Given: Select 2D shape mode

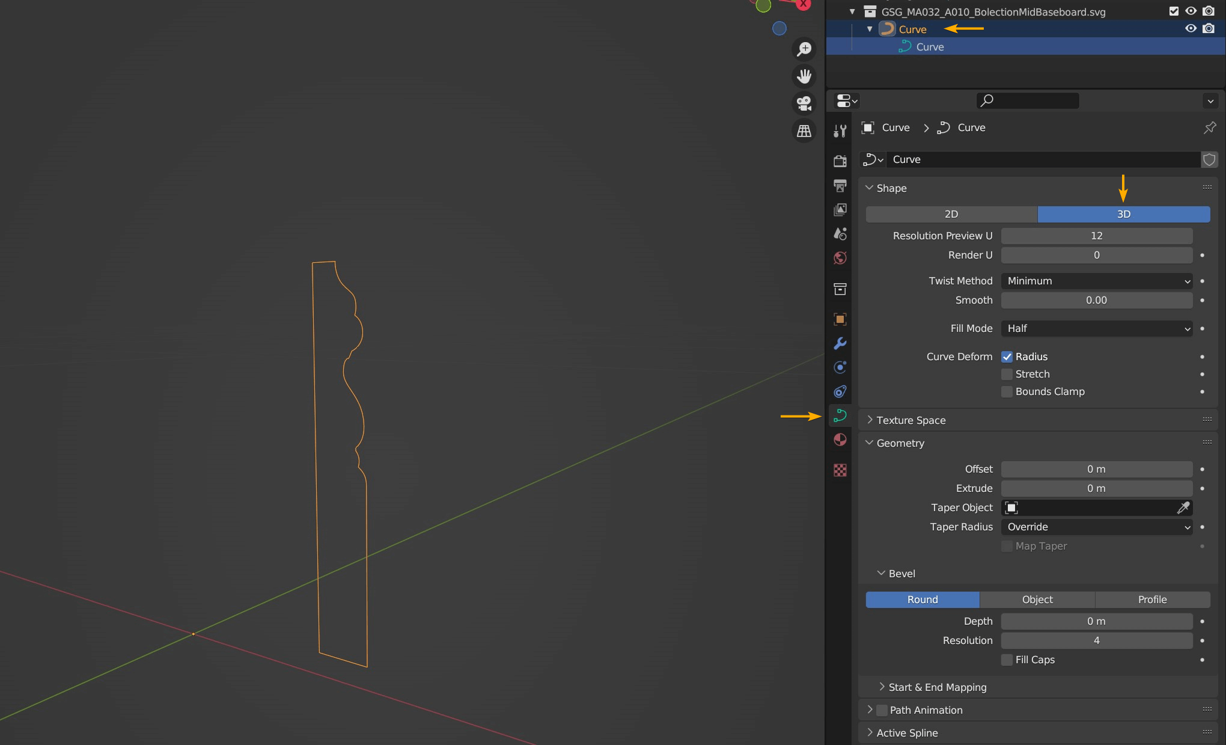Looking at the screenshot, I should pos(951,214).
